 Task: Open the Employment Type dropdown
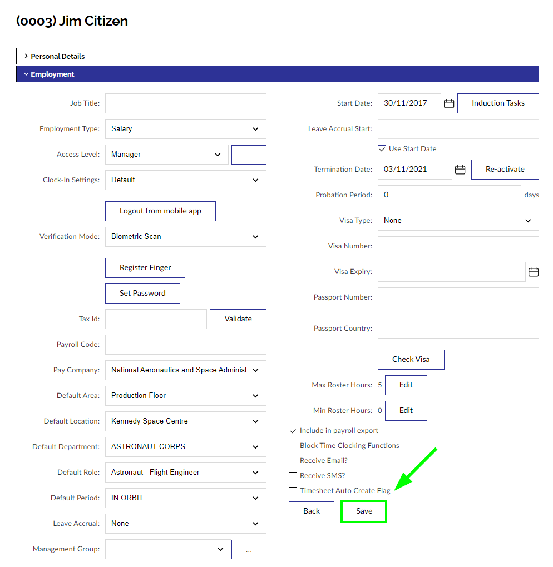tap(185, 129)
